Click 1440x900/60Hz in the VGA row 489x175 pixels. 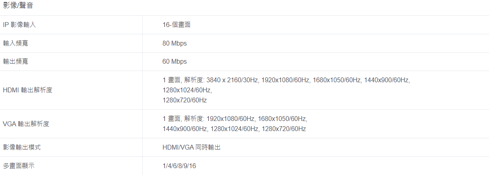(x=185, y=129)
